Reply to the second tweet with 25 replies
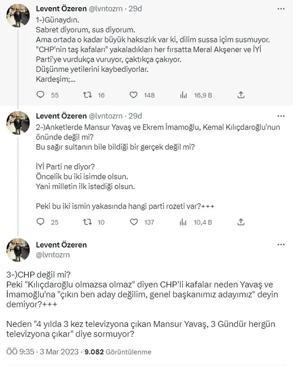Screen dimensions: 293x366 (40, 221)
